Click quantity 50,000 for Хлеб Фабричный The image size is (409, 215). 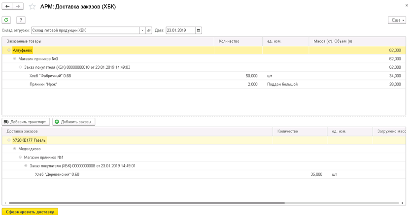(251, 76)
